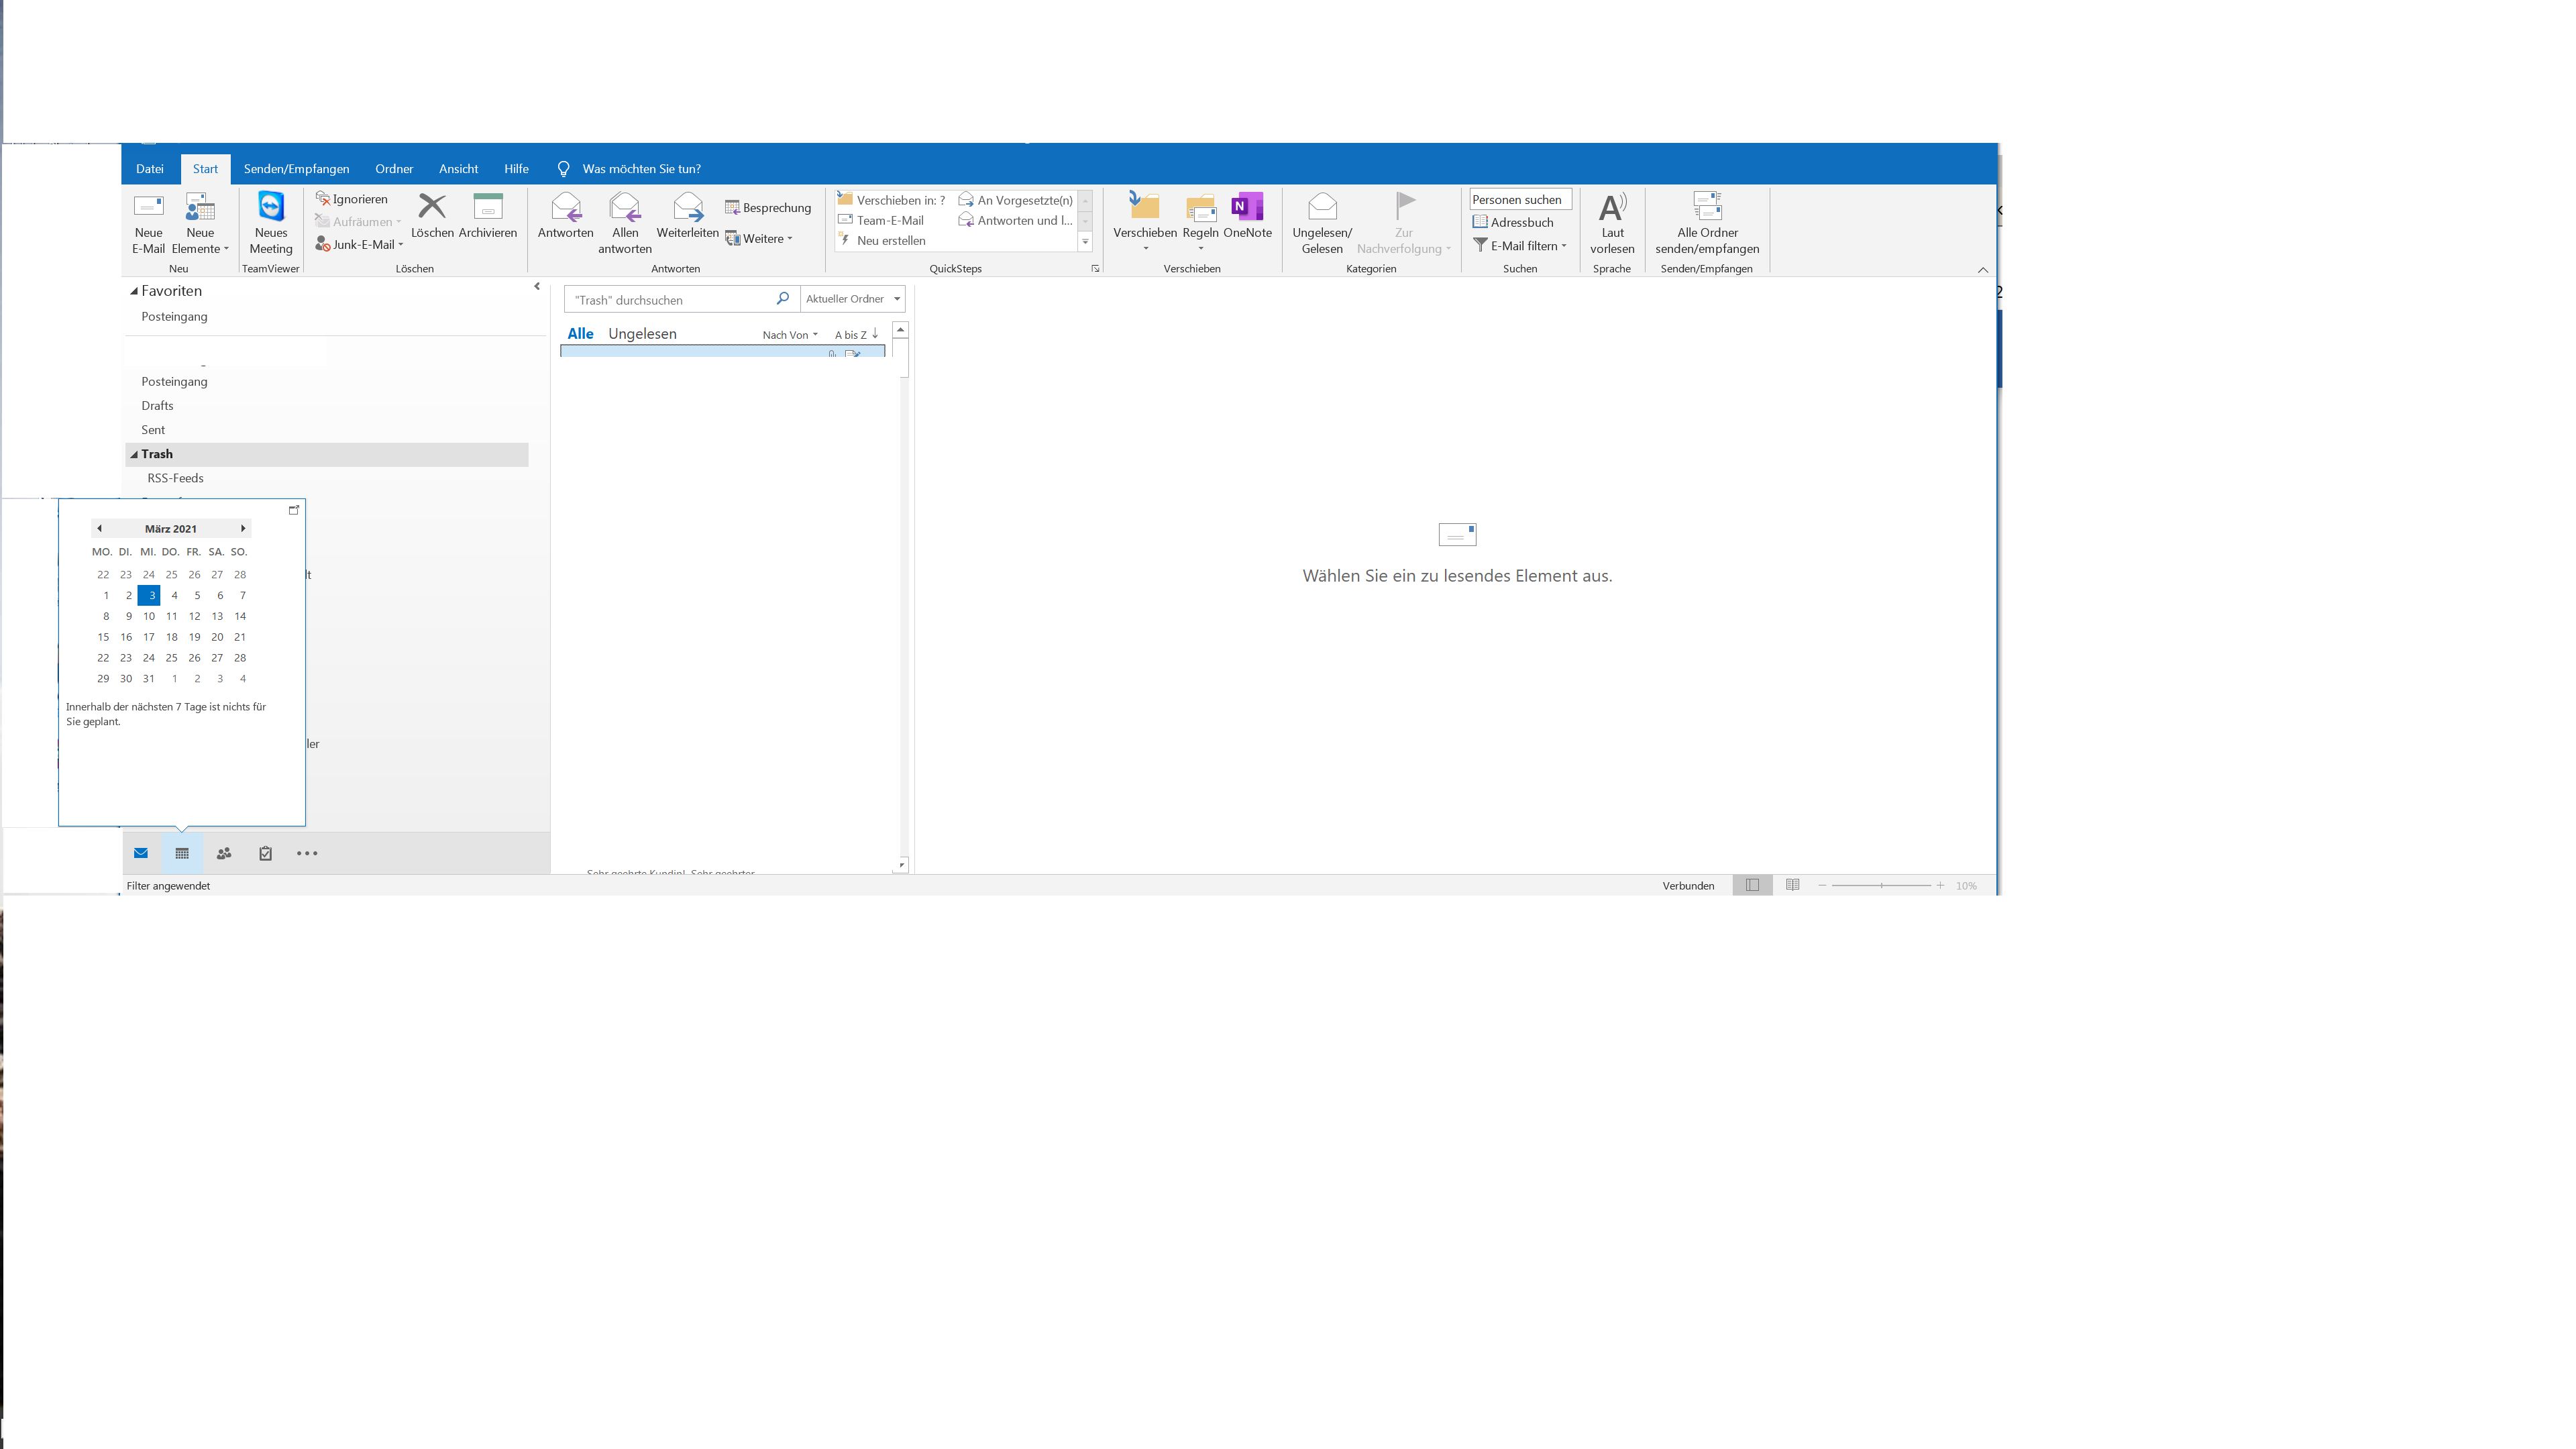
Task: Toggle Ungelesen/Gelesen status
Action: coord(1322,208)
